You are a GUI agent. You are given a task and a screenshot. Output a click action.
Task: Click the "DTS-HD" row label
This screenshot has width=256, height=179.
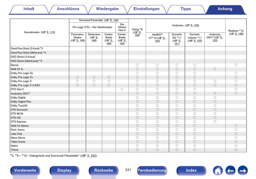tap(16, 118)
